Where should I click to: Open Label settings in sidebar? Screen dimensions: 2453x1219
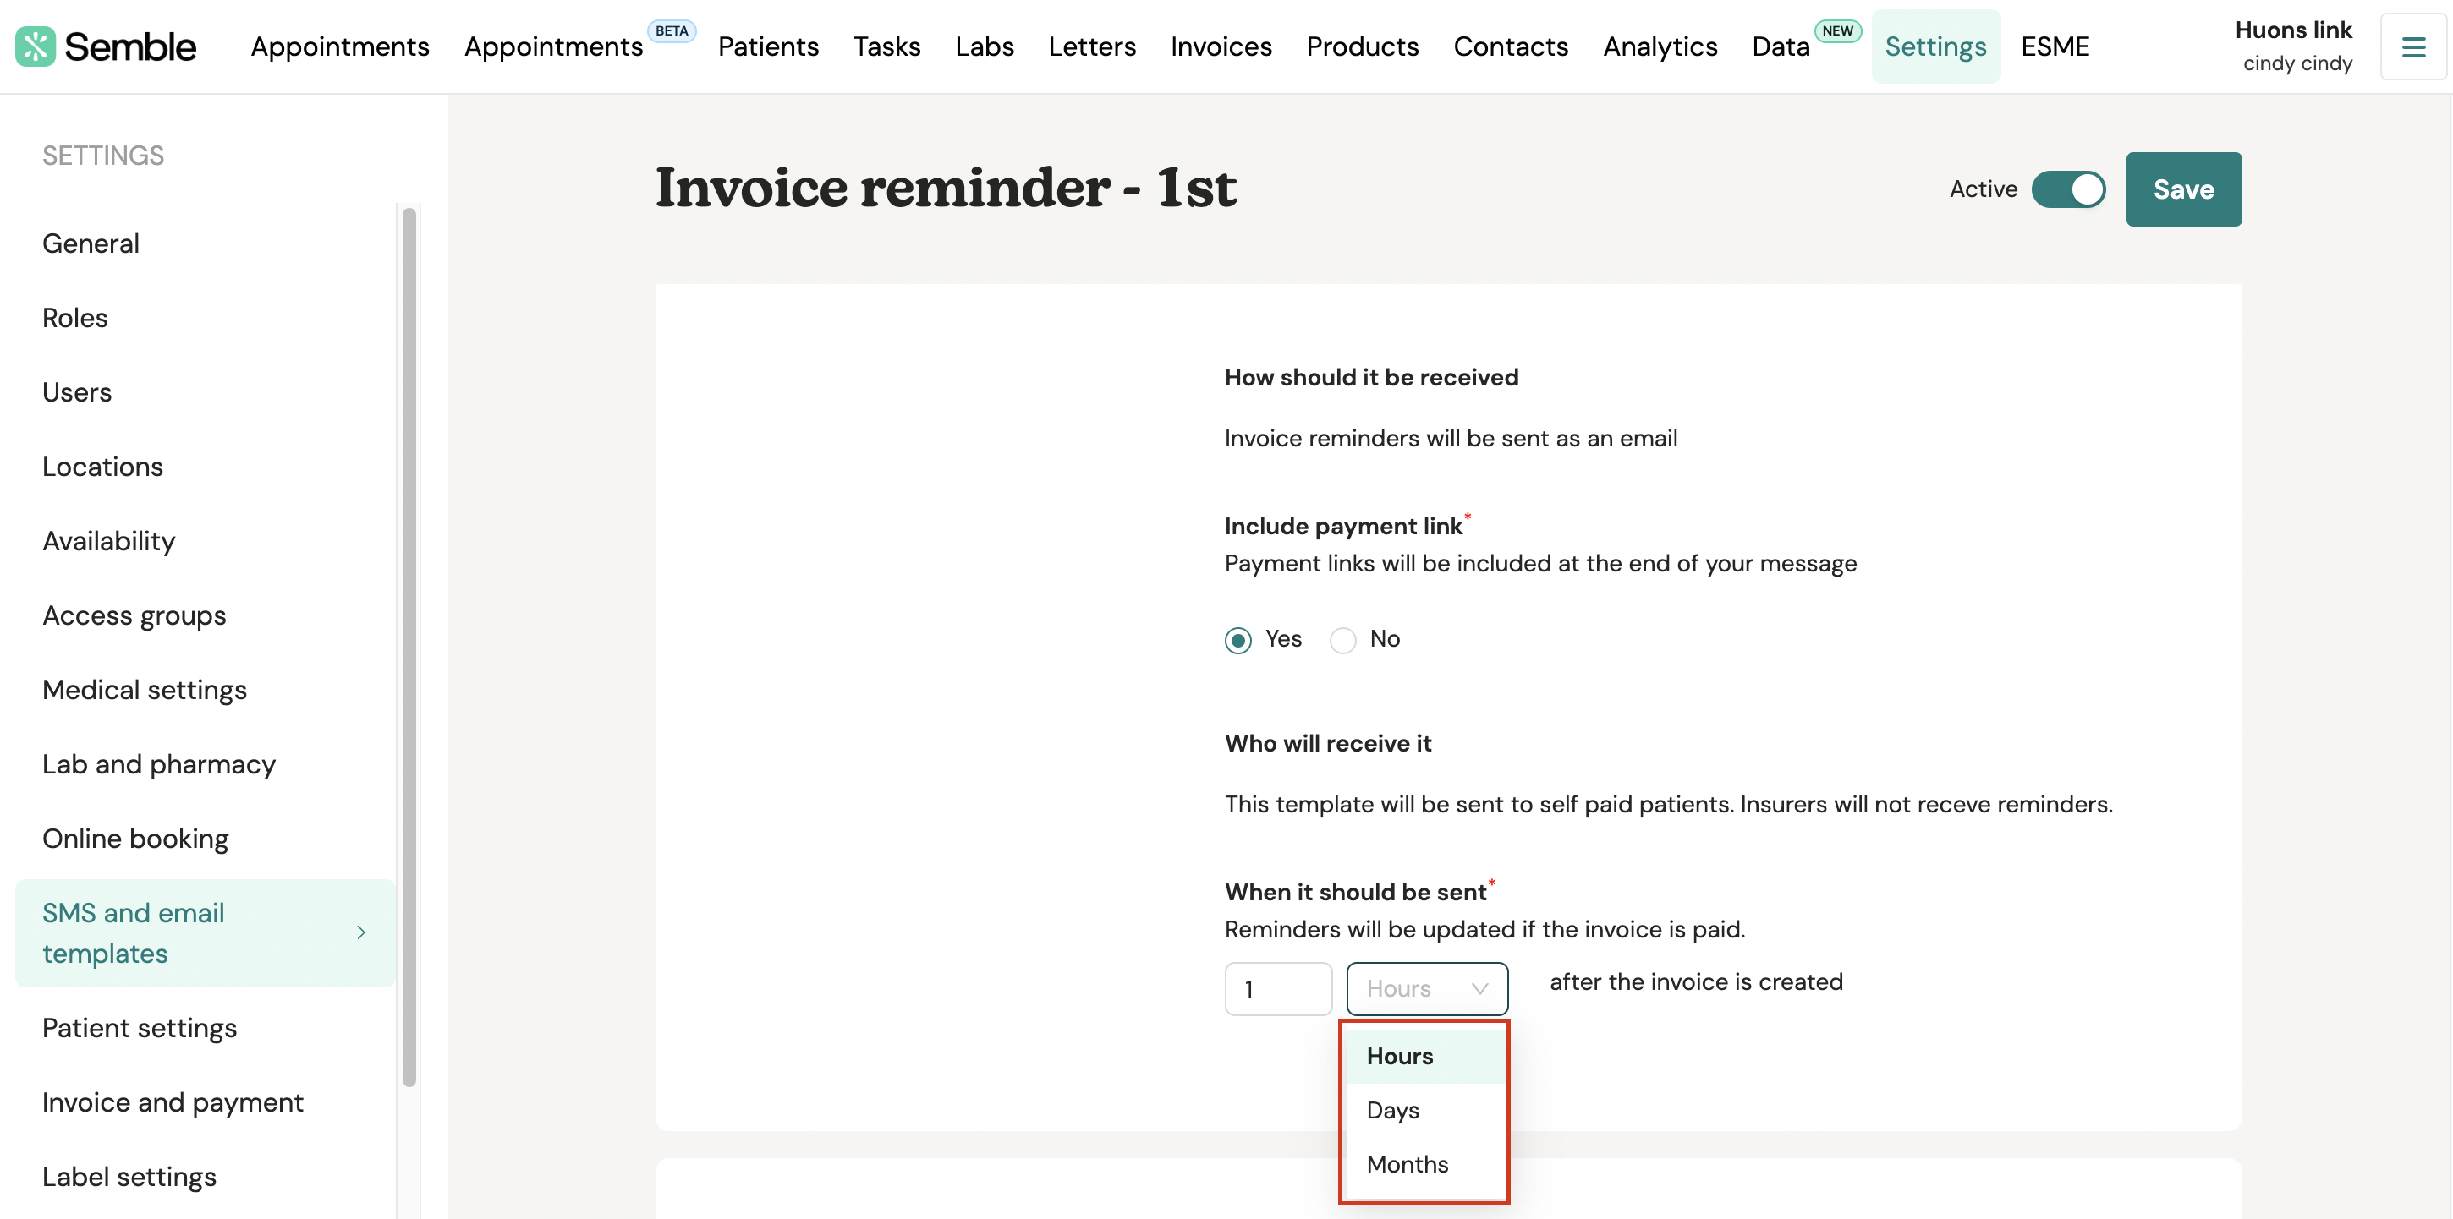129,1177
